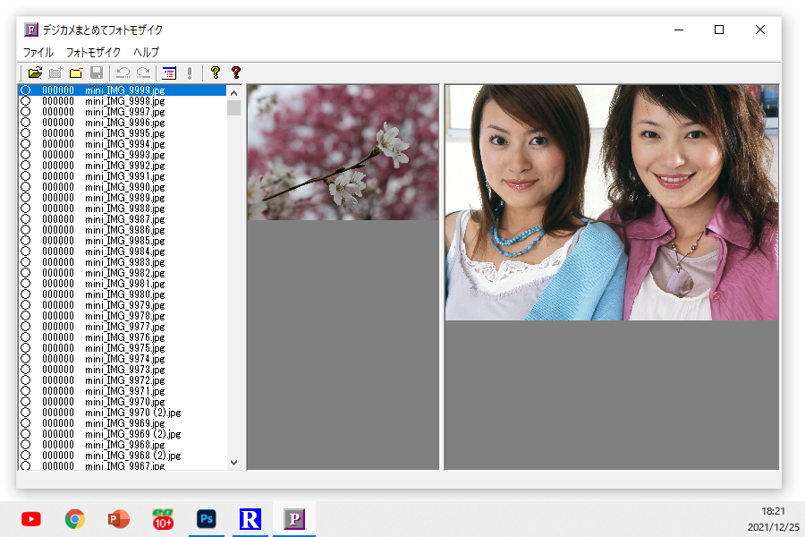This screenshot has width=805, height=537.
Task: Click the undo arrow toolbar icon
Action: pyautogui.click(x=123, y=73)
